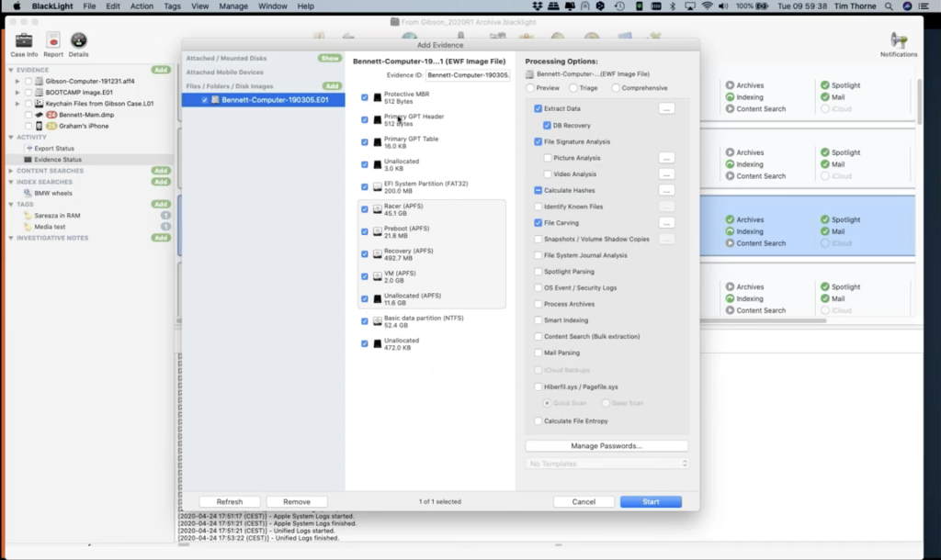
Task: Toggle the File Carving checkbox
Action: [538, 222]
